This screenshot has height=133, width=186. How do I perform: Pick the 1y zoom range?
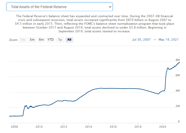tap(60, 40)
